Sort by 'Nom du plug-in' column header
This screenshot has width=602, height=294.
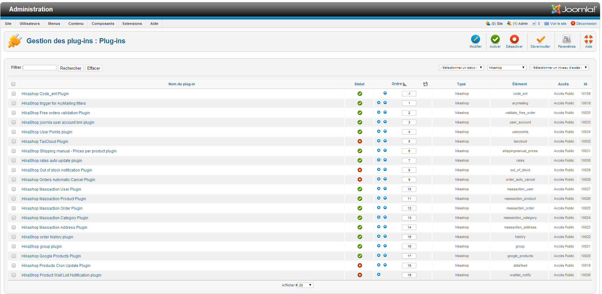182,84
